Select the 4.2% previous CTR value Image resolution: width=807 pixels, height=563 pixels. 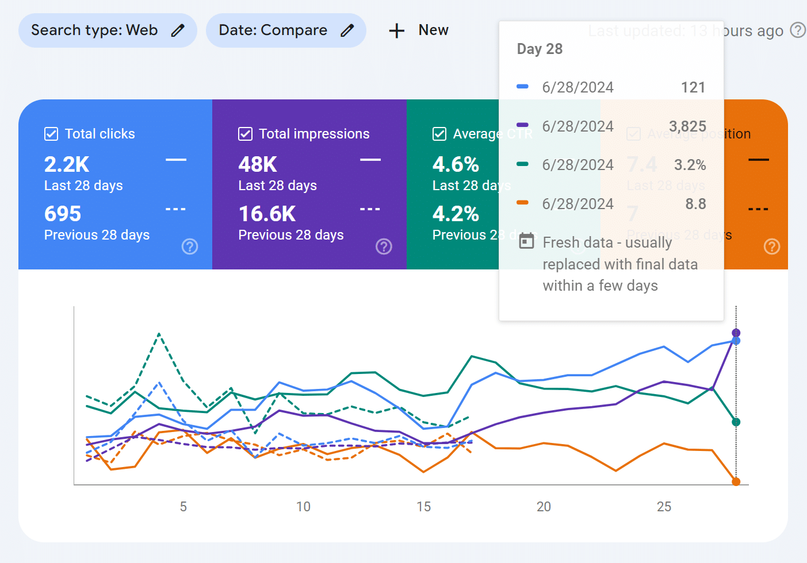[x=456, y=214]
